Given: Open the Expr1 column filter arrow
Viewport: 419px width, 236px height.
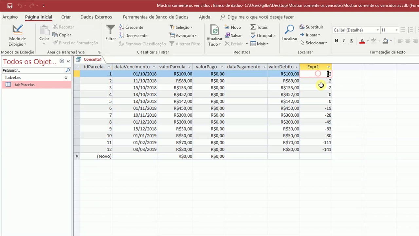Looking at the screenshot, I should [329, 67].
